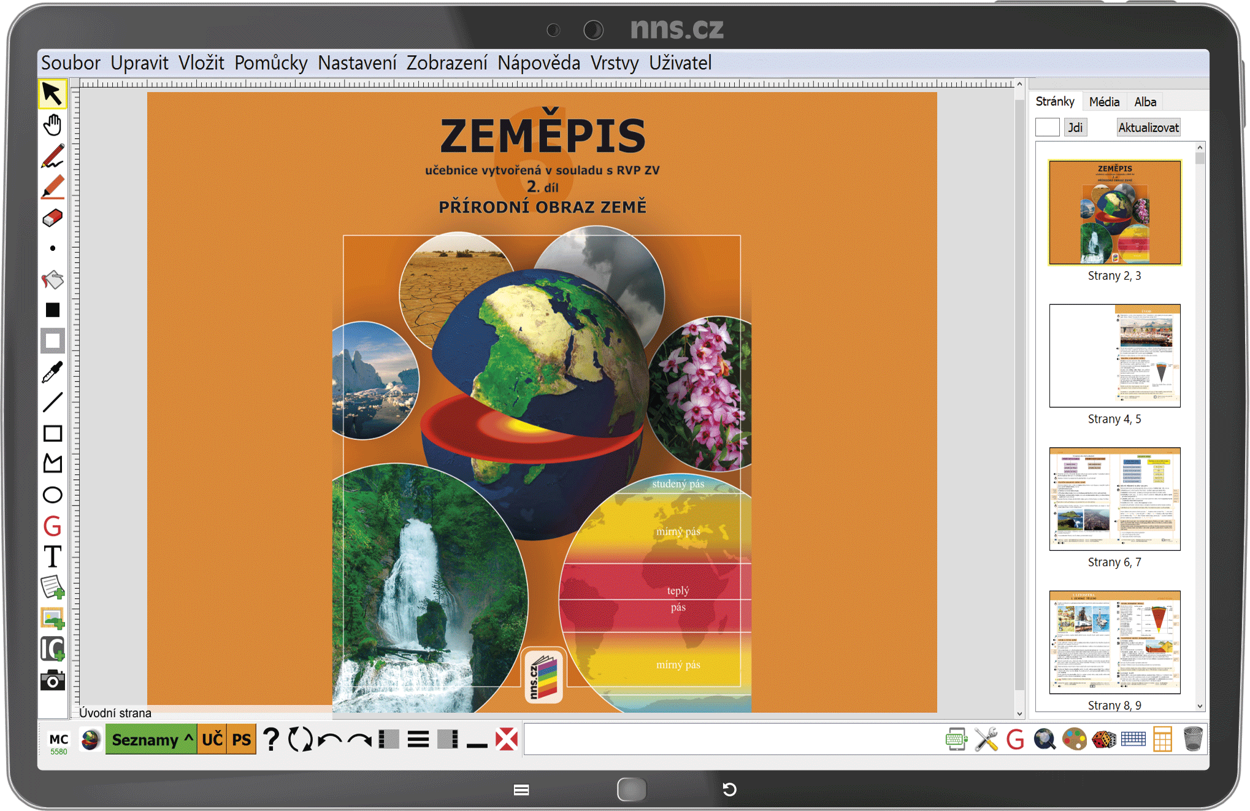This screenshot has height=811, width=1250.
Task: Select the ellipse drawing tool
Action: click(x=53, y=495)
